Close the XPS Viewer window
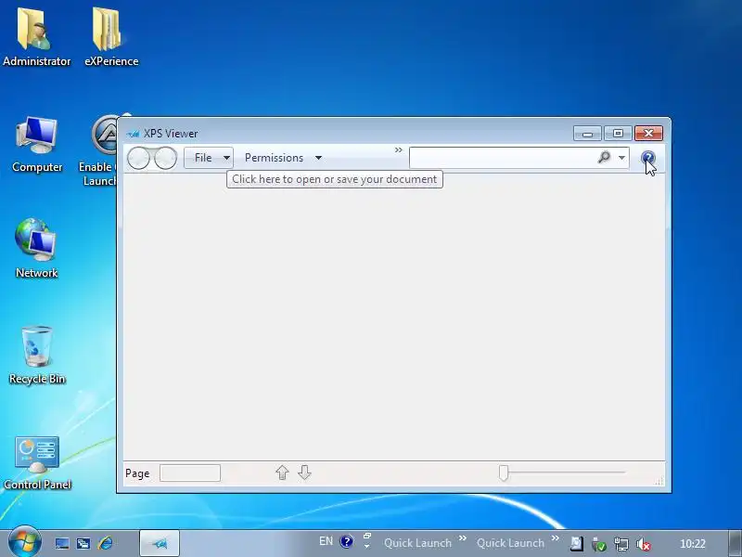 click(x=648, y=134)
